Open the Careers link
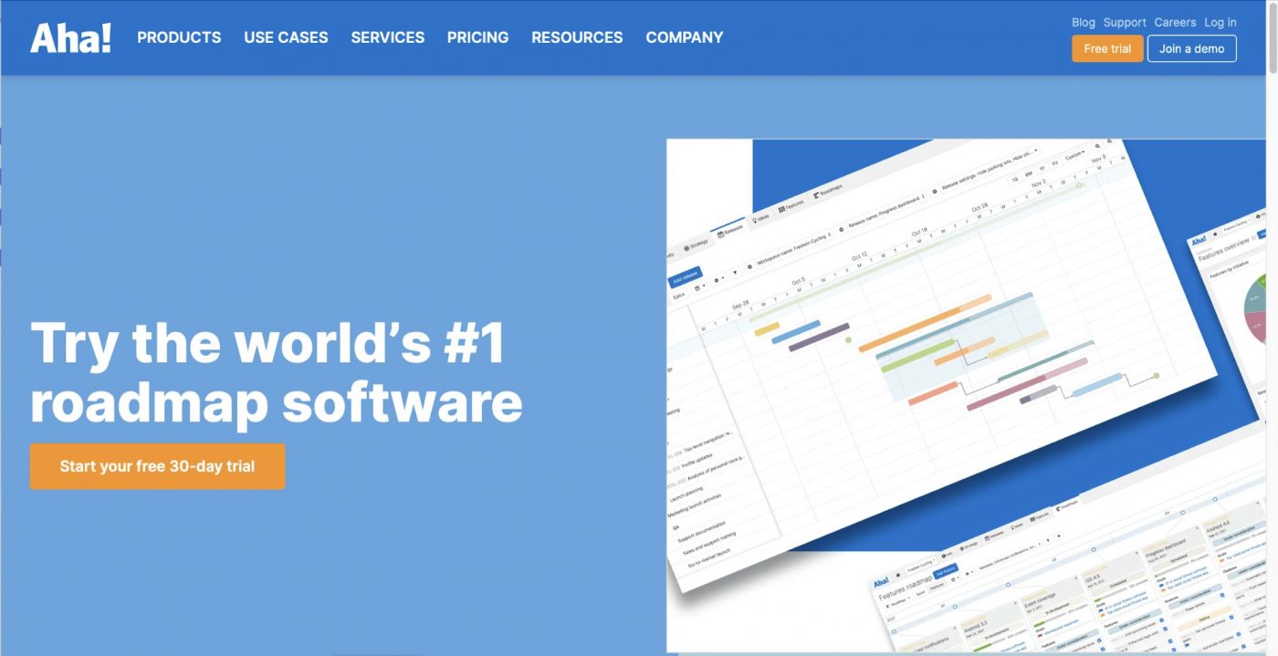Image resolution: width=1278 pixels, height=656 pixels. pos(1175,22)
